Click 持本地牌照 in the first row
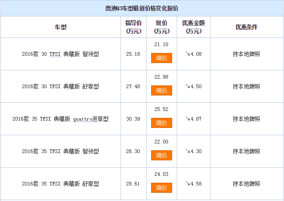This screenshot has width=284, height=201. tap(247, 54)
